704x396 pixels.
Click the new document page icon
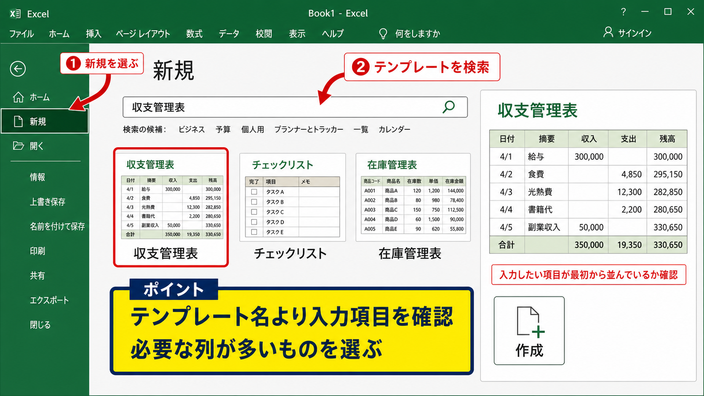[18, 122]
